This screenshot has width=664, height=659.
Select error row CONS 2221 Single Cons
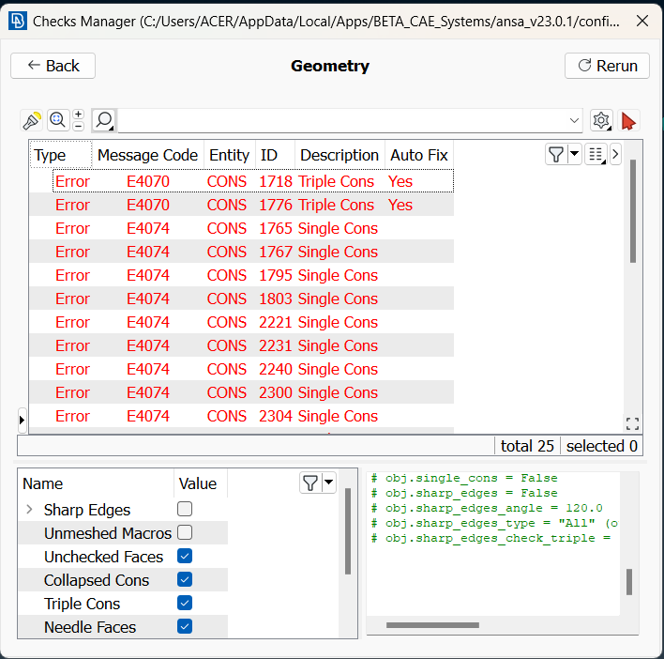(x=242, y=322)
